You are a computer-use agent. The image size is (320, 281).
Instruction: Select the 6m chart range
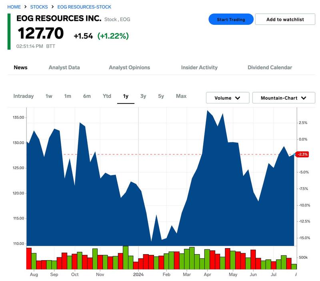87,96
